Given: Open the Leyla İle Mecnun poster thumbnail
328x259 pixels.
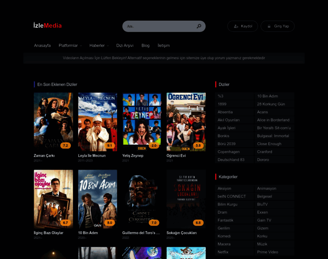Looking at the screenshot, I should tap(98, 122).
